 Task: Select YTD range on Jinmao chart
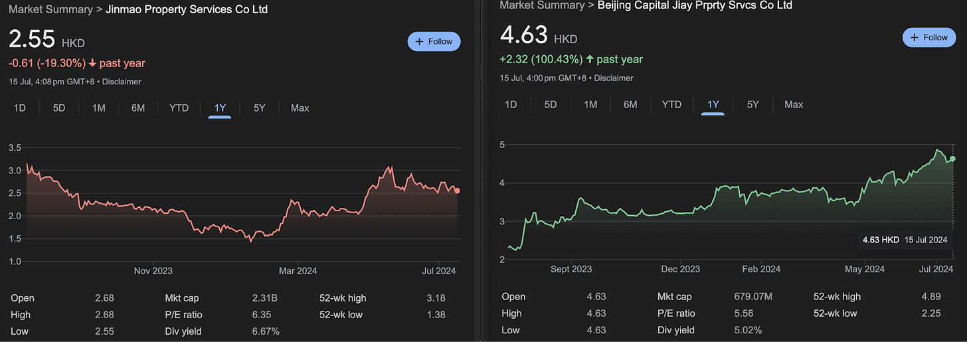click(179, 108)
